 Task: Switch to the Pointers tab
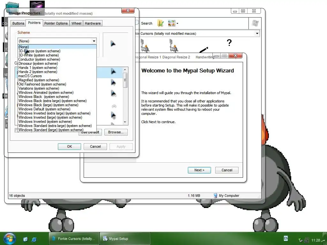coord(34,23)
